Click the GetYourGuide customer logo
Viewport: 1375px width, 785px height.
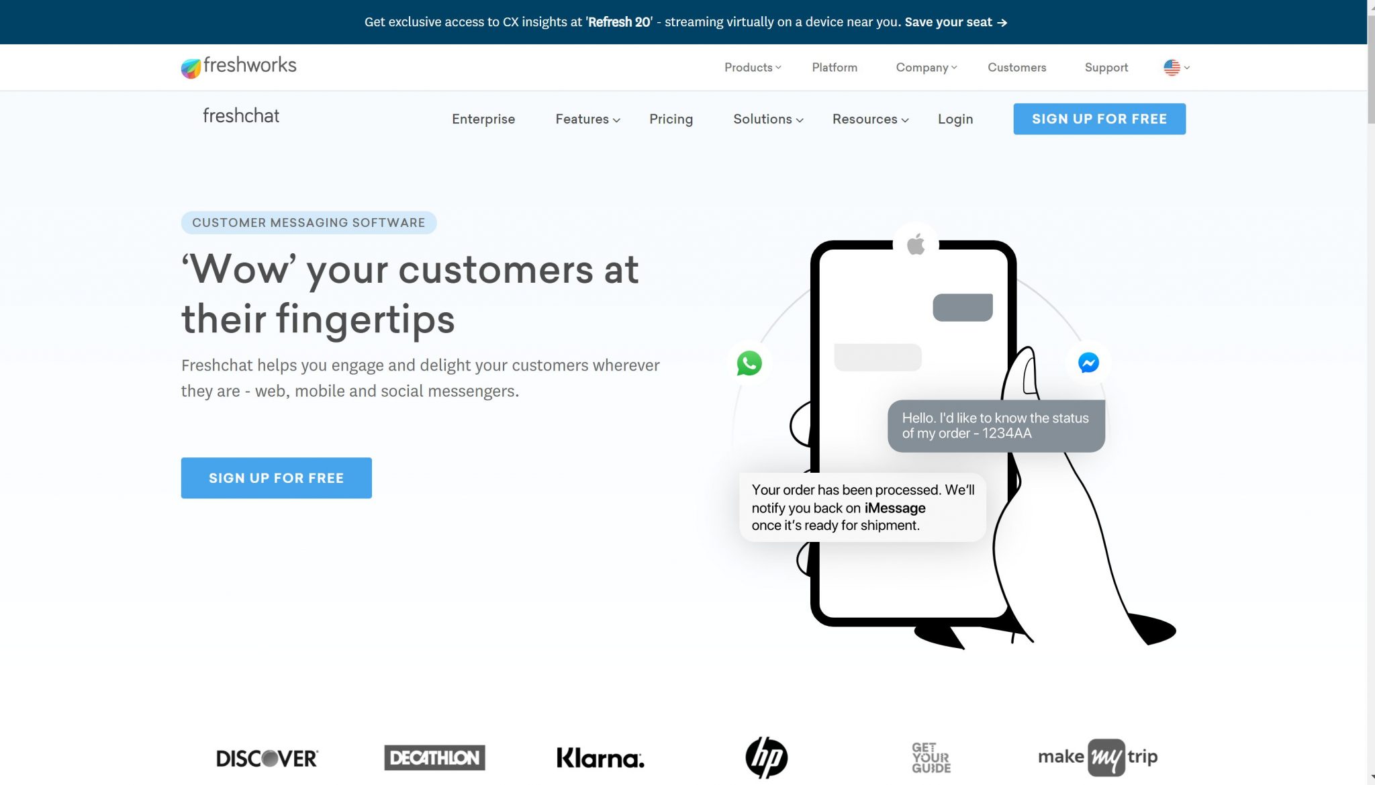pyautogui.click(x=931, y=757)
